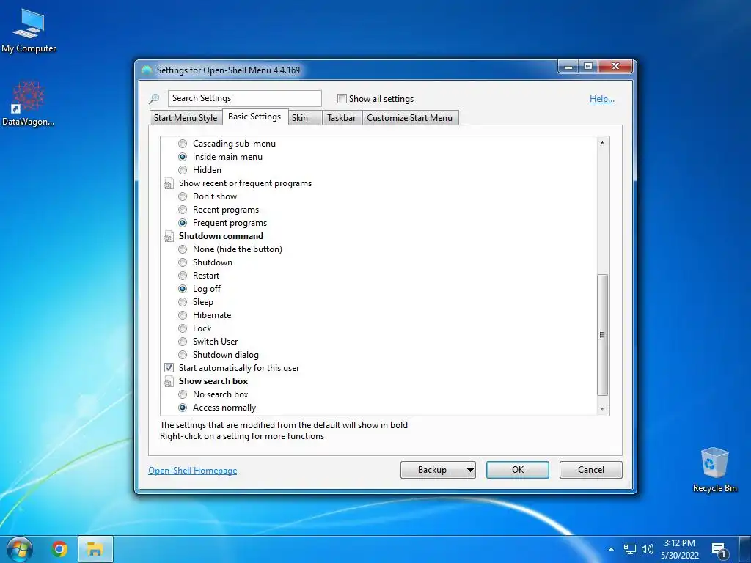This screenshot has height=563, width=751.
Task: Open the Open-Shell Homepage link
Action: pos(193,471)
